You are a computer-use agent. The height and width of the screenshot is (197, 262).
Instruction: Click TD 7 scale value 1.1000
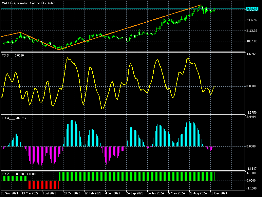pyautogui.click(x=251, y=173)
